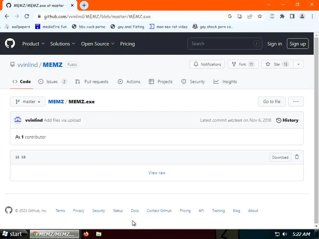
Task: Click the network icon in system tray
Action: point(277,234)
